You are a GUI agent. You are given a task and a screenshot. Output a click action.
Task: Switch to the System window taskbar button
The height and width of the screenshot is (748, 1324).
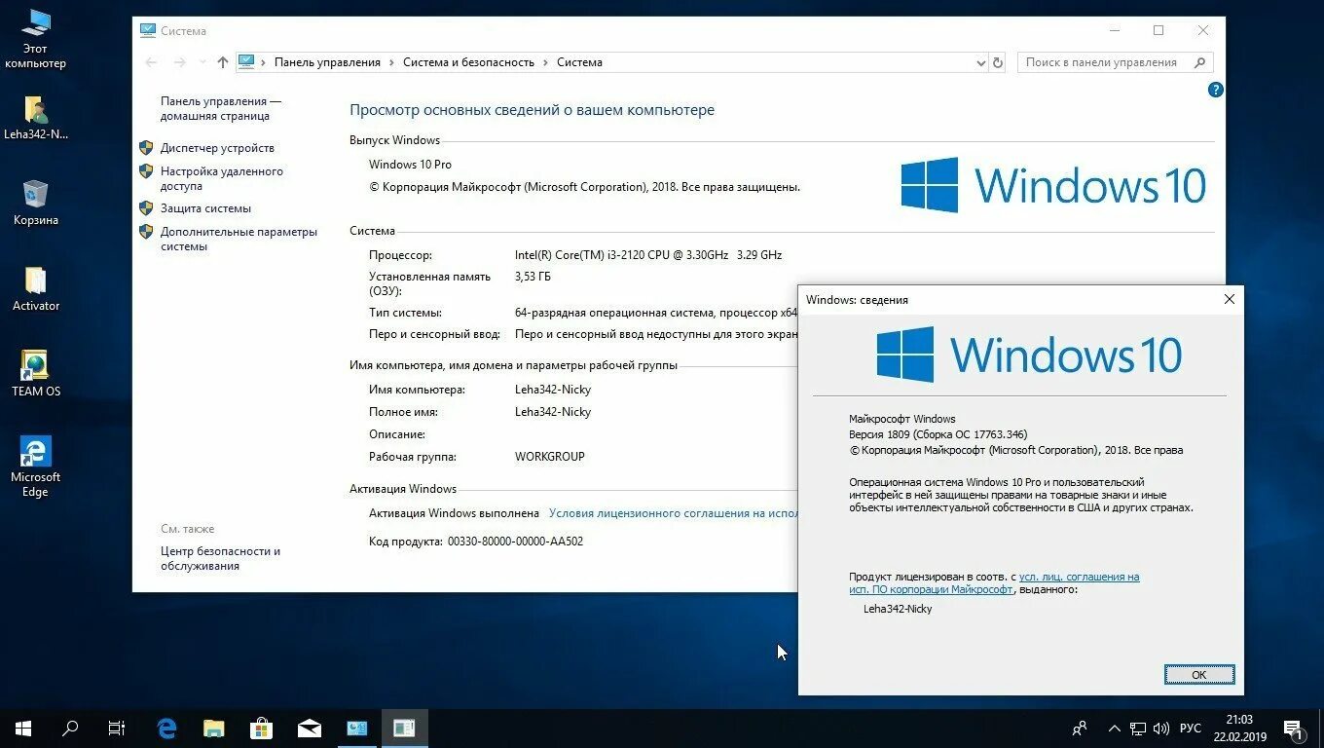[x=357, y=728]
